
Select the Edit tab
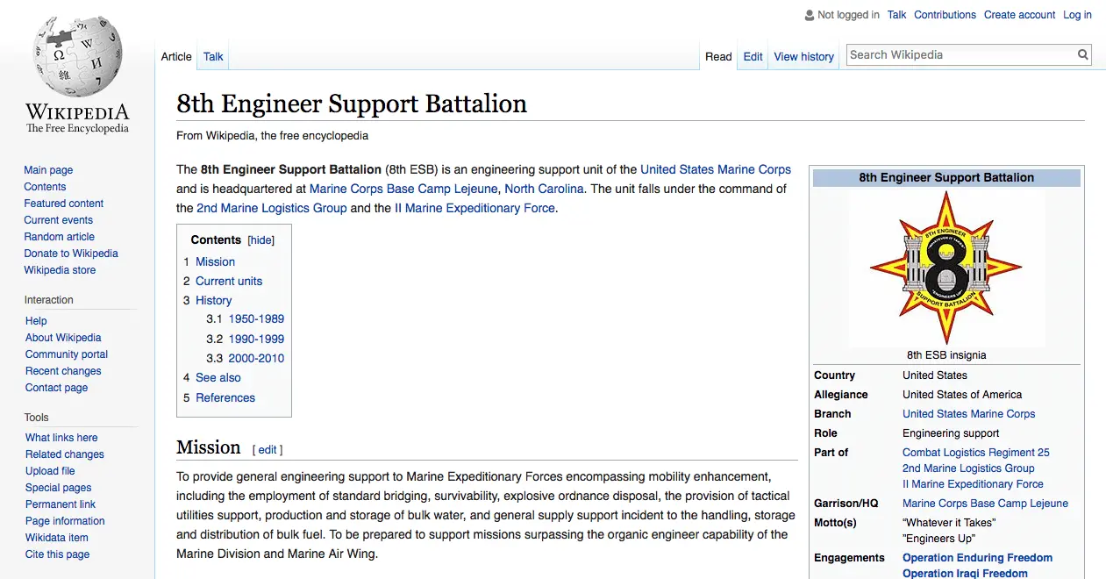point(753,56)
